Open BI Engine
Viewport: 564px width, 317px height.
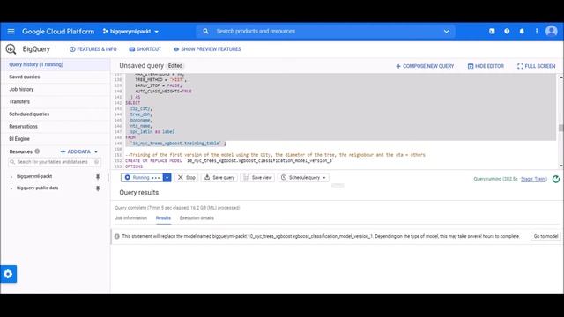56,139
